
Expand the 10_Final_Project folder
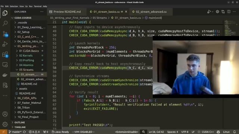click(29, 117)
